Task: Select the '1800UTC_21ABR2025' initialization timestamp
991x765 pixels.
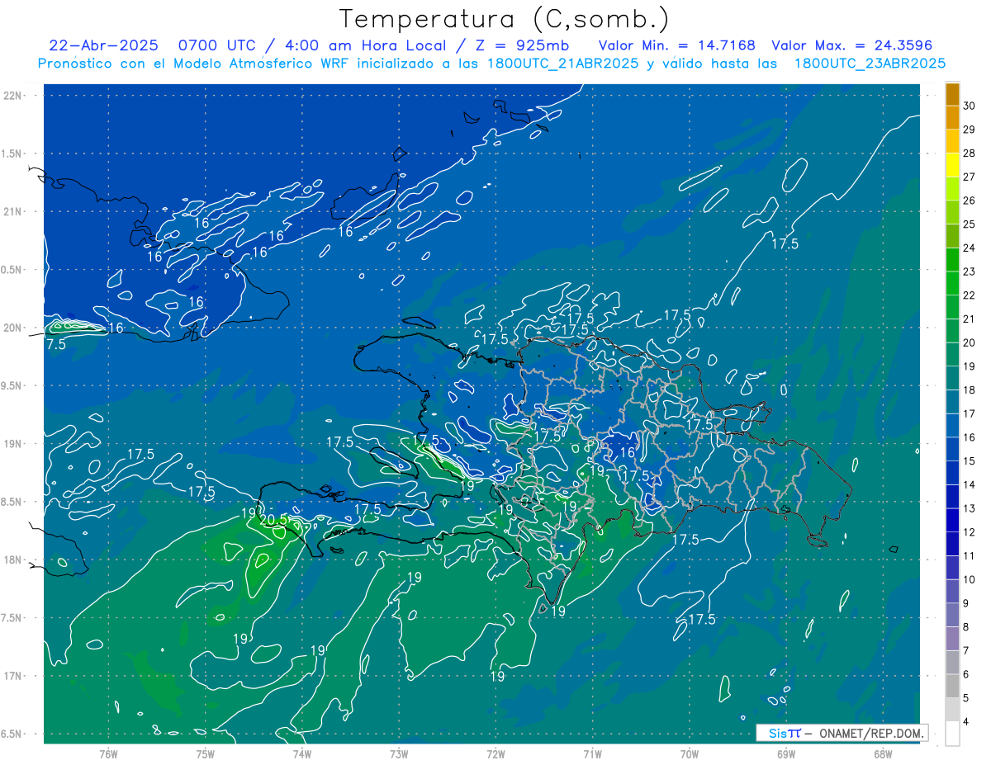Action: click(564, 64)
